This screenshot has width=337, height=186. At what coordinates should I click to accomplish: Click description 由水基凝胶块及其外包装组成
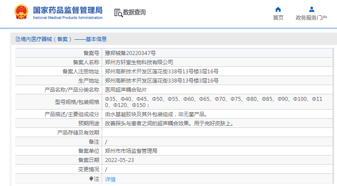coord(156,114)
